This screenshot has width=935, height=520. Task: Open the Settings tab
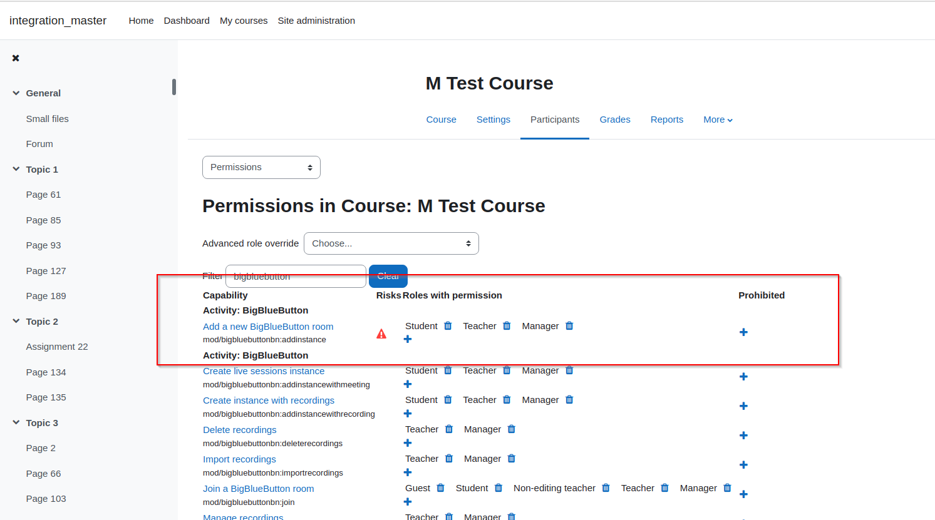tap(493, 120)
